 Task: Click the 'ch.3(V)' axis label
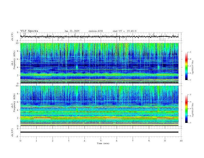coord(12,132)
